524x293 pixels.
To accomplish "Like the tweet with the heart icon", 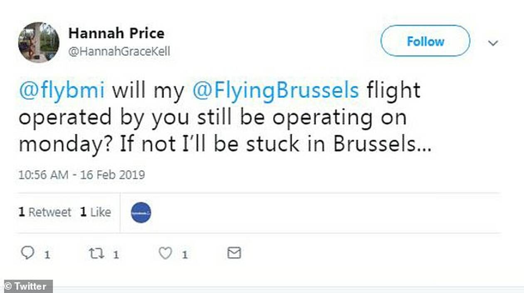I will (166, 253).
